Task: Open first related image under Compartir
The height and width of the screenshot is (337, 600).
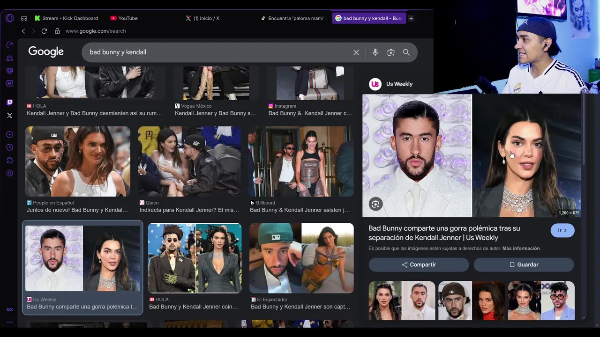Action: (402, 300)
